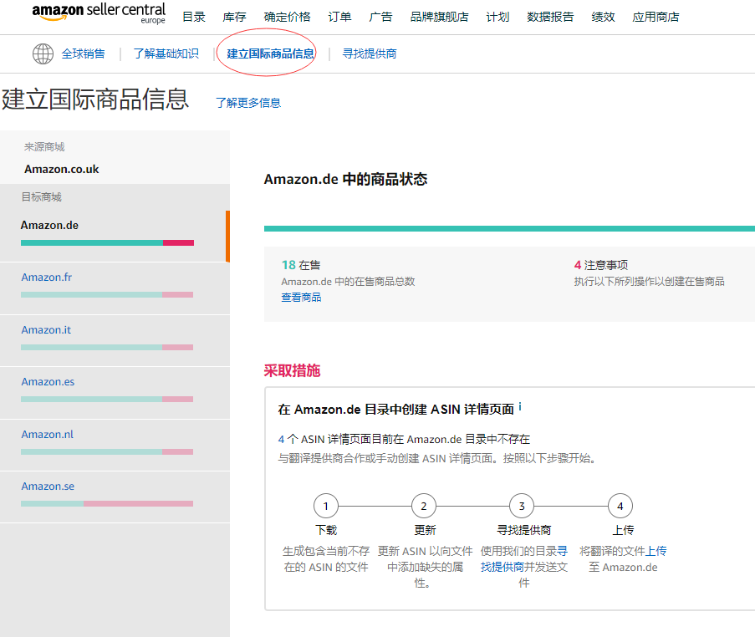755x637 pixels.
Task: Click step 1 circle for 下载
Action: (326, 506)
